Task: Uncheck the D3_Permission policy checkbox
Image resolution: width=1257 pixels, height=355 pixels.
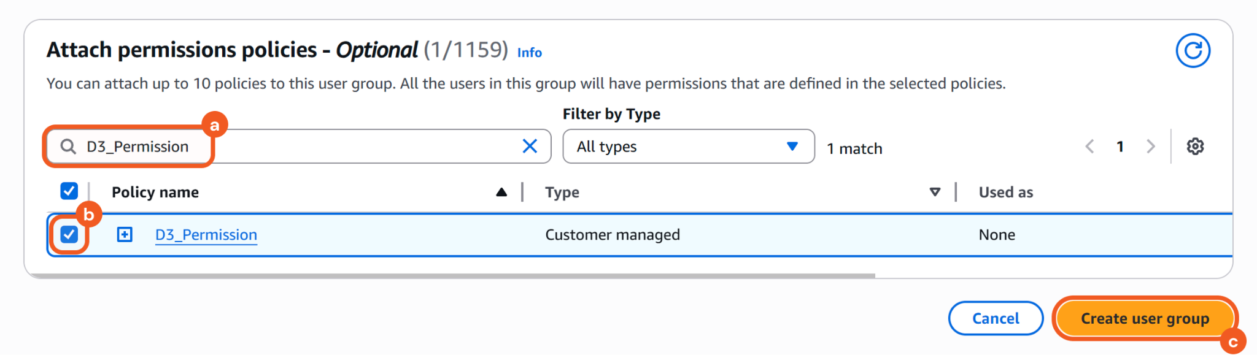Action: [x=69, y=235]
